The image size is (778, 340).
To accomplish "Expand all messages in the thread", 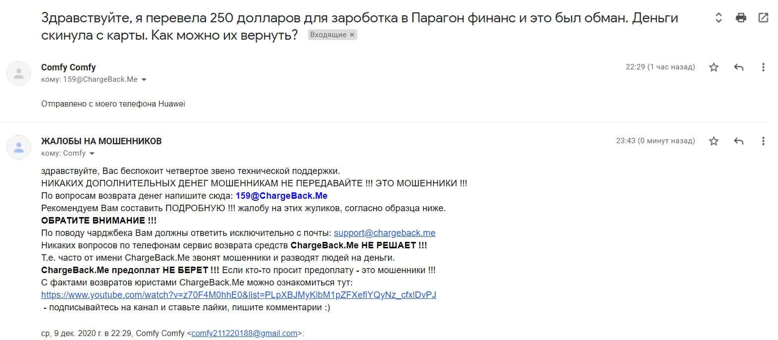I will [x=719, y=18].
